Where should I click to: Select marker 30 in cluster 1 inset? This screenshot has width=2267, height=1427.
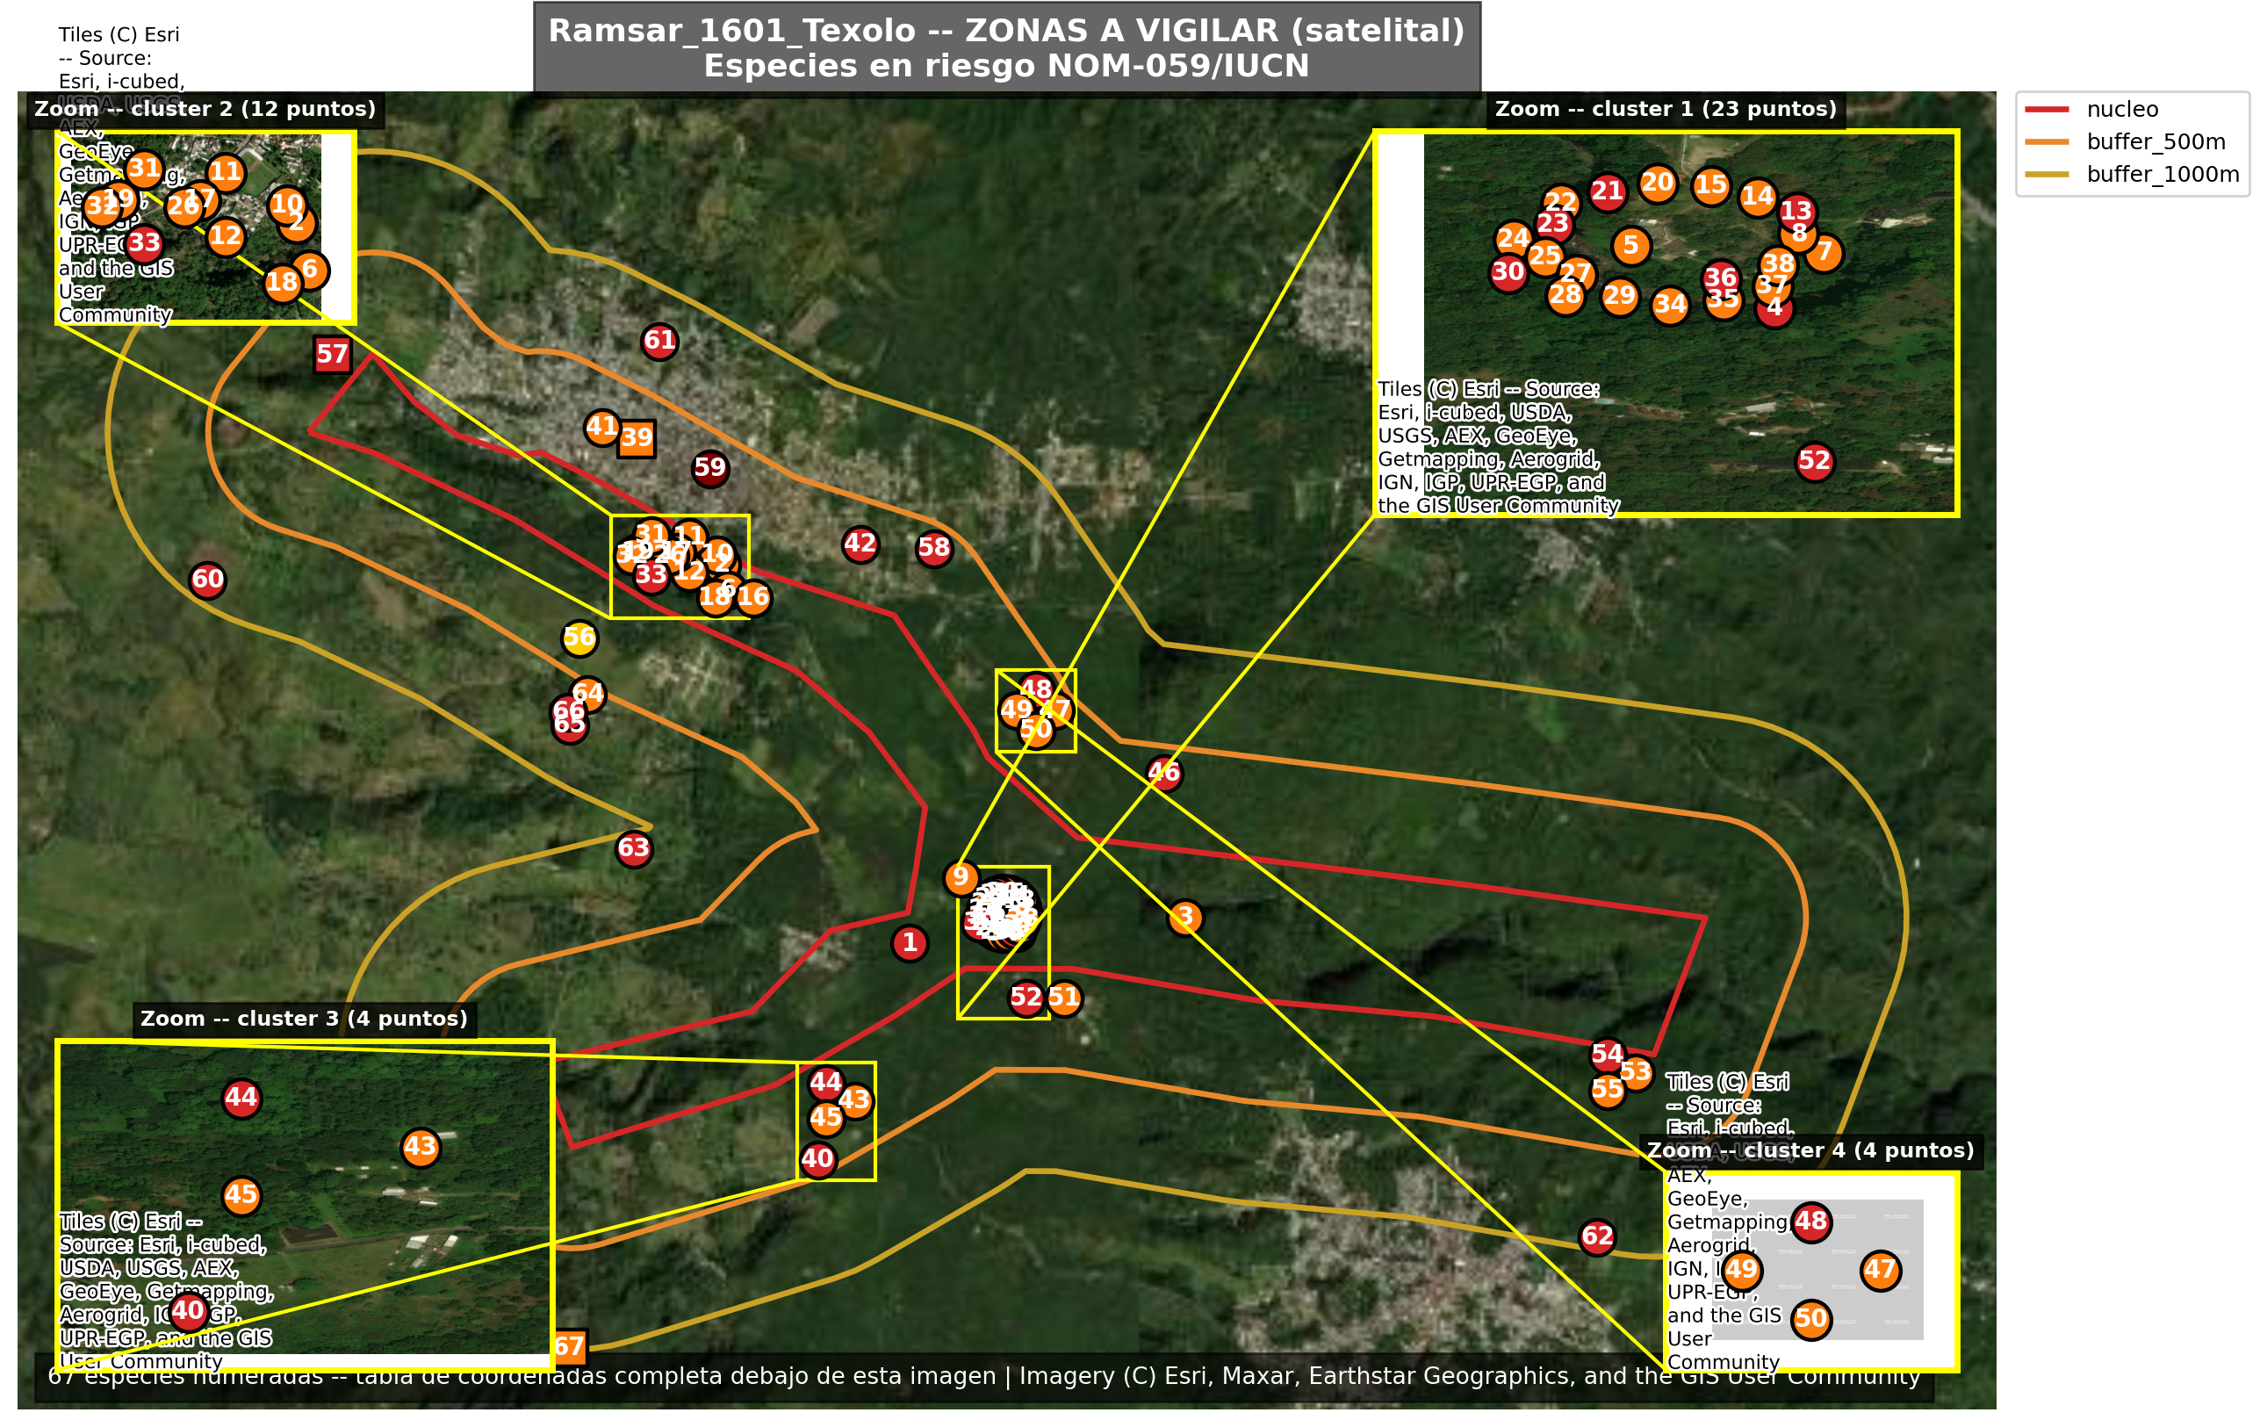(1508, 273)
